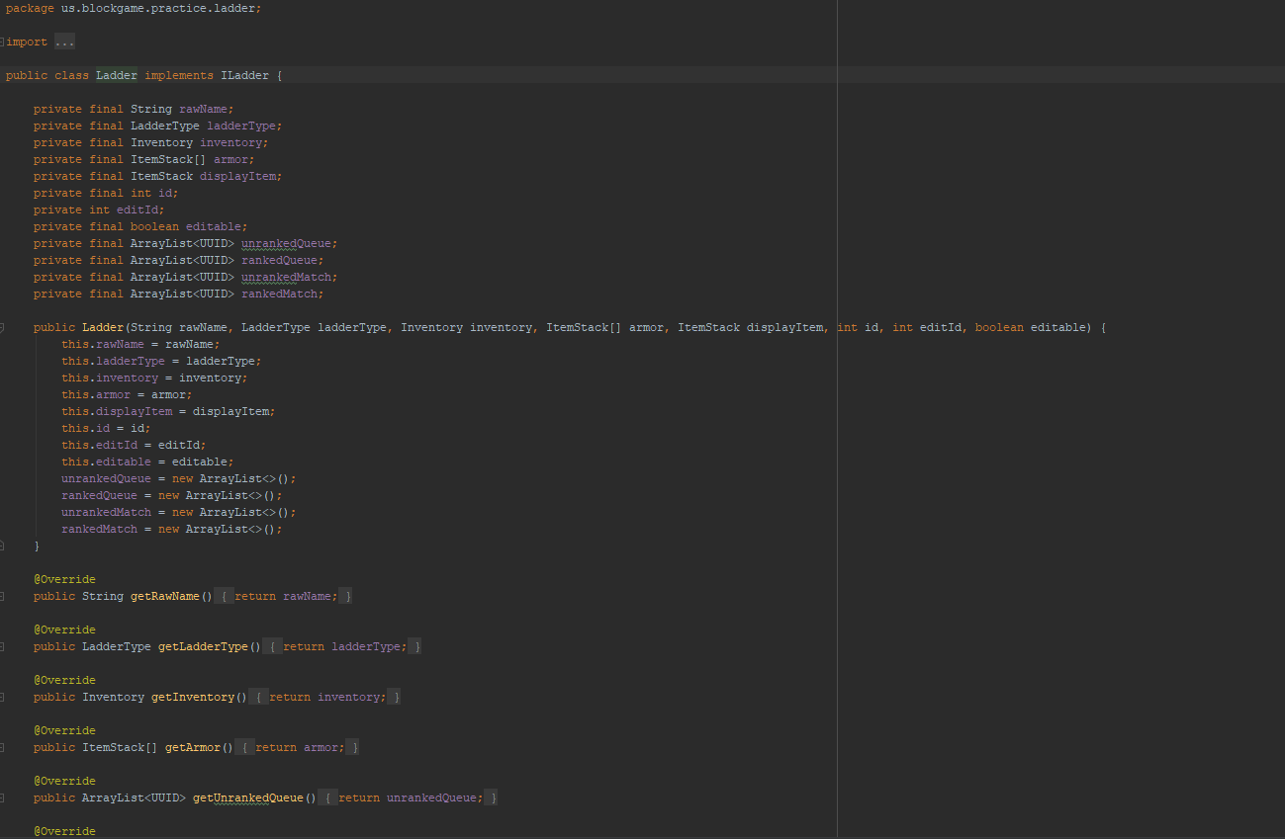Click the folded body 'return inventory;'
Image resolution: width=1285 pixels, height=839 pixels.
327,697
